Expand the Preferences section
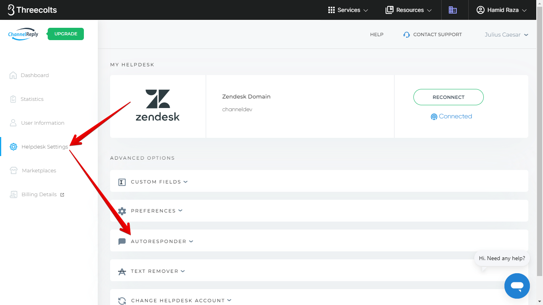Screen dimensions: 543x305 pyautogui.click(x=319, y=210)
